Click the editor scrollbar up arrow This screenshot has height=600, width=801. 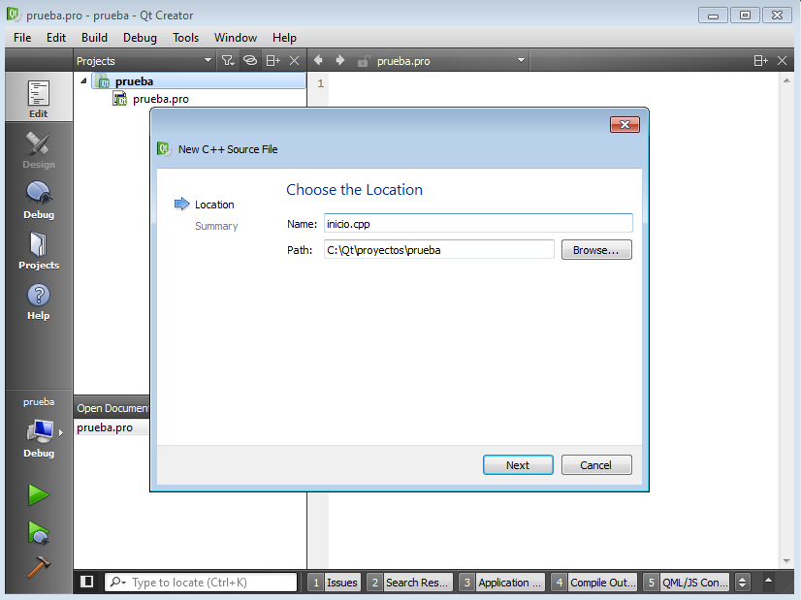(786, 80)
